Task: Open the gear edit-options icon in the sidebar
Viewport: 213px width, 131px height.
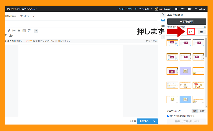Action: [163, 31]
